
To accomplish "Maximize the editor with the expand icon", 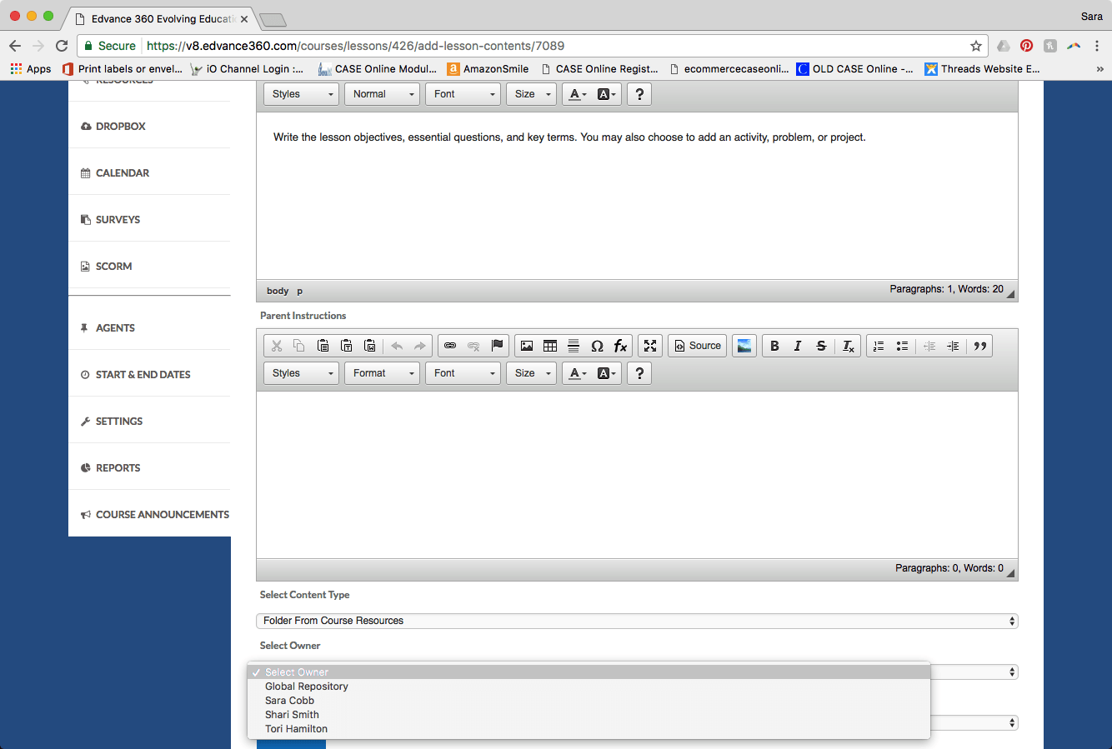I will pyautogui.click(x=650, y=346).
